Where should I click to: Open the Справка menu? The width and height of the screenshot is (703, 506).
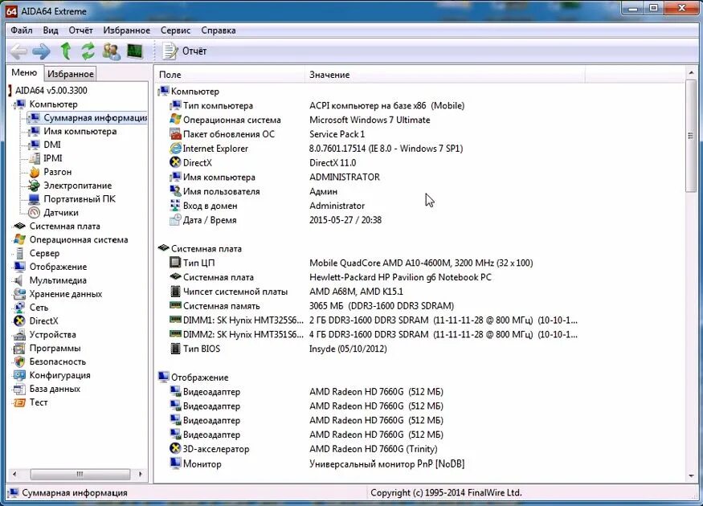(219, 31)
